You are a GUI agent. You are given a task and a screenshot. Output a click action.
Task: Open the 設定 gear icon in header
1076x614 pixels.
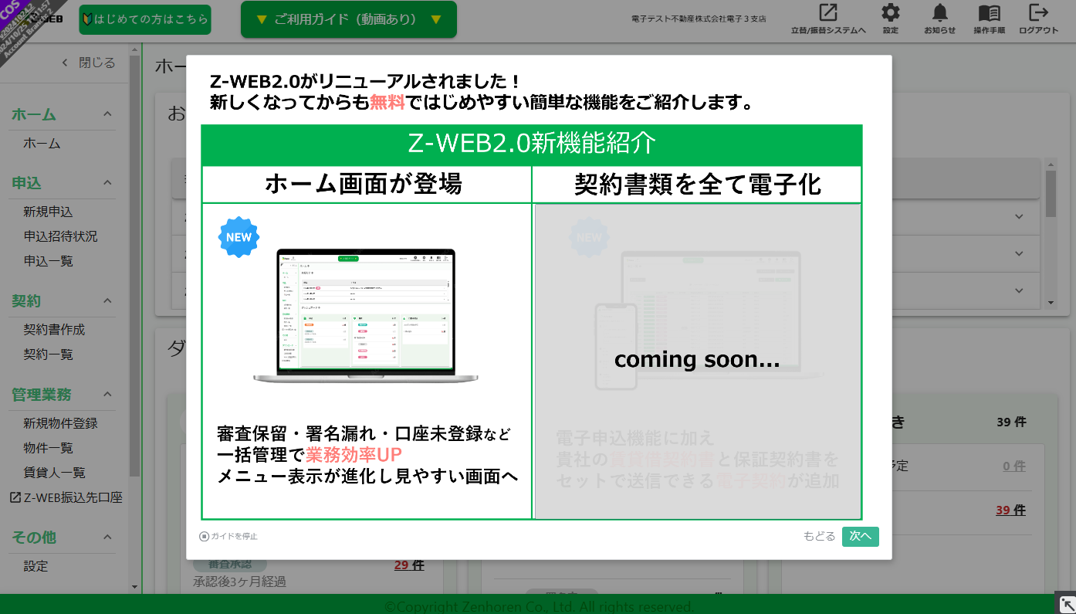point(891,14)
